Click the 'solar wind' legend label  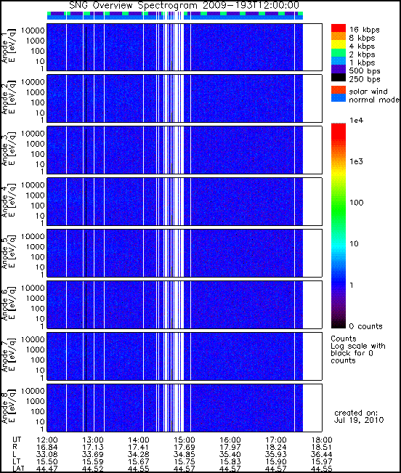coord(368,91)
